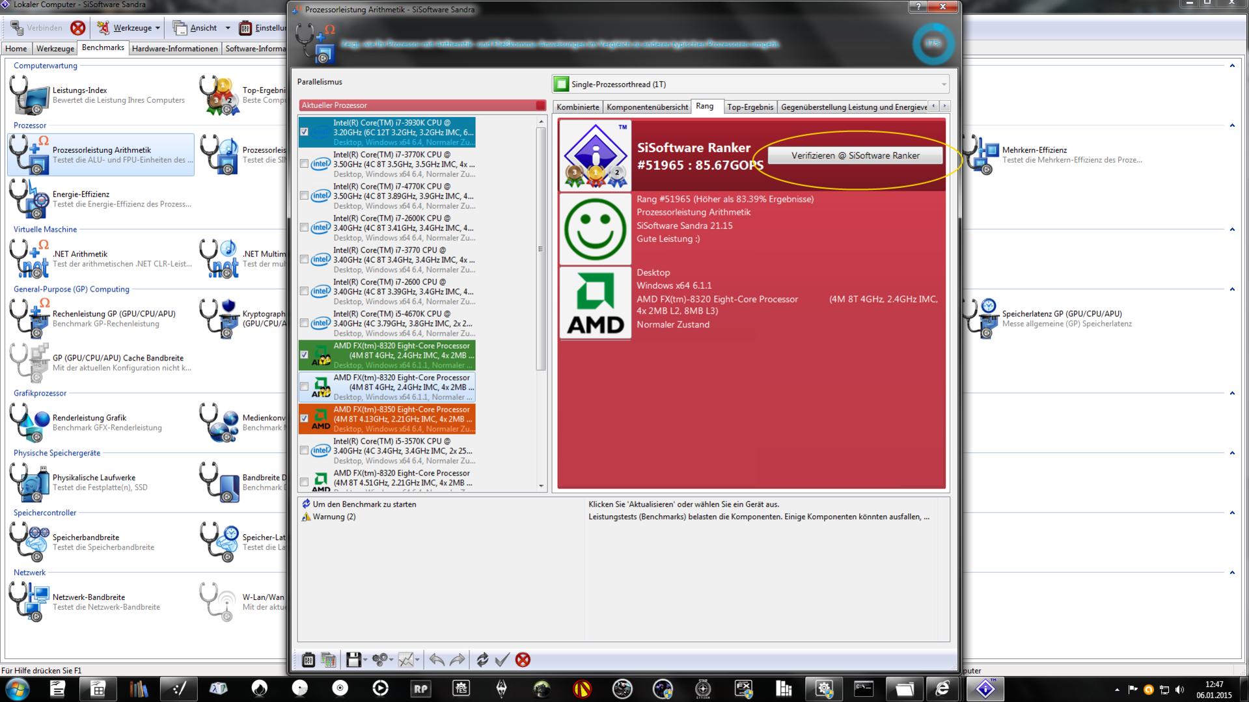1249x702 pixels.
Task: Switch to the Komponentenübersicht tab
Action: point(648,107)
